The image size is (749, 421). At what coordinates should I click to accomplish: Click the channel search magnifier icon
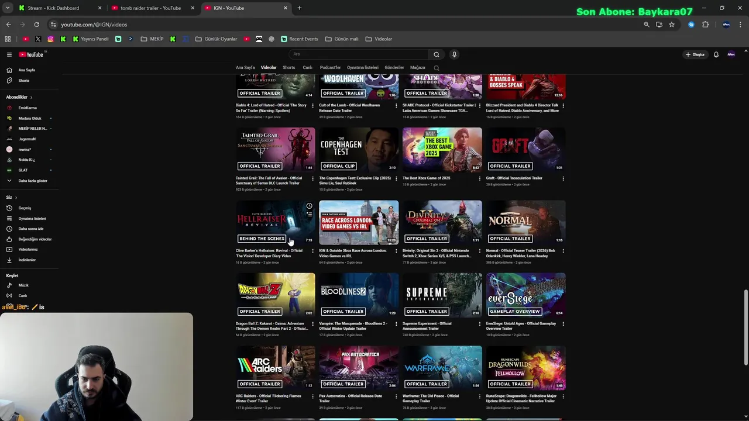436,68
